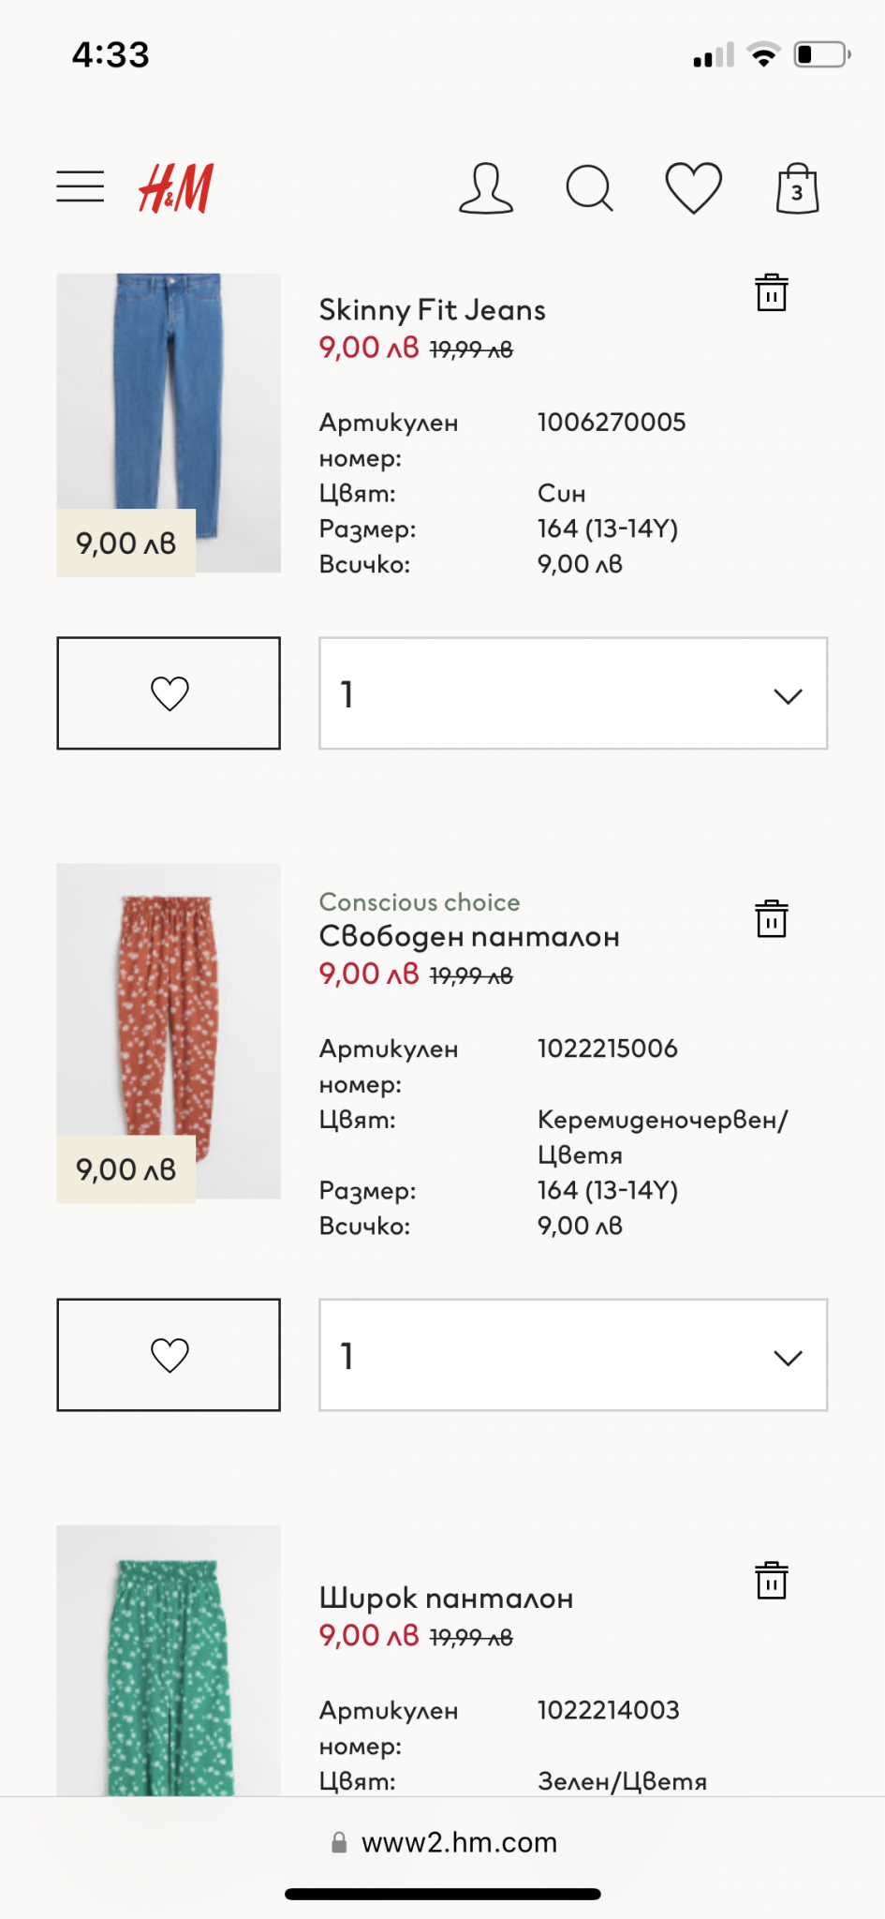Open the Широк панталон product title
Screen dimensions: 885x1919
(x=446, y=1599)
